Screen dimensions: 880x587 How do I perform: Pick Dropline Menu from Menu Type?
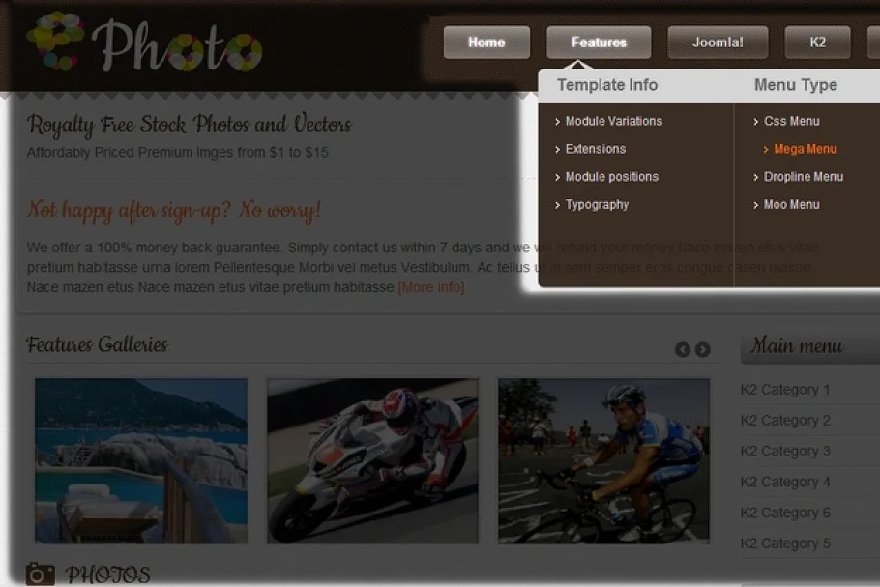(x=803, y=177)
